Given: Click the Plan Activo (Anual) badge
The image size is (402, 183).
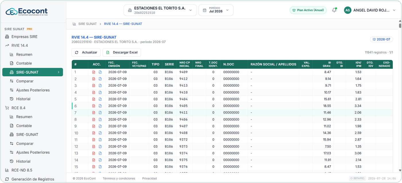Looking at the screenshot, I should pos(308,10).
